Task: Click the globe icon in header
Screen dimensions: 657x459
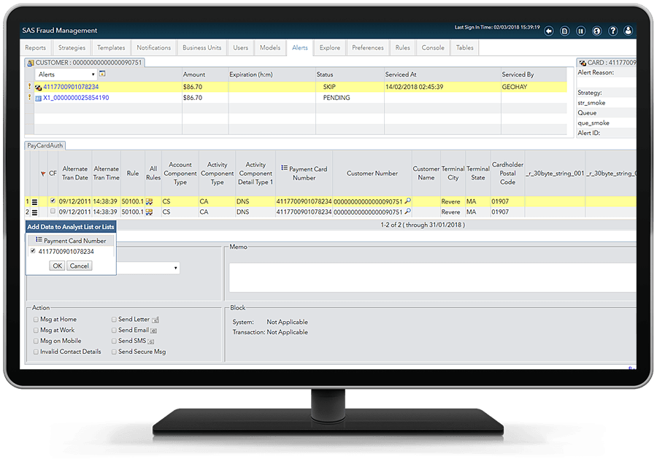Action: (x=596, y=31)
